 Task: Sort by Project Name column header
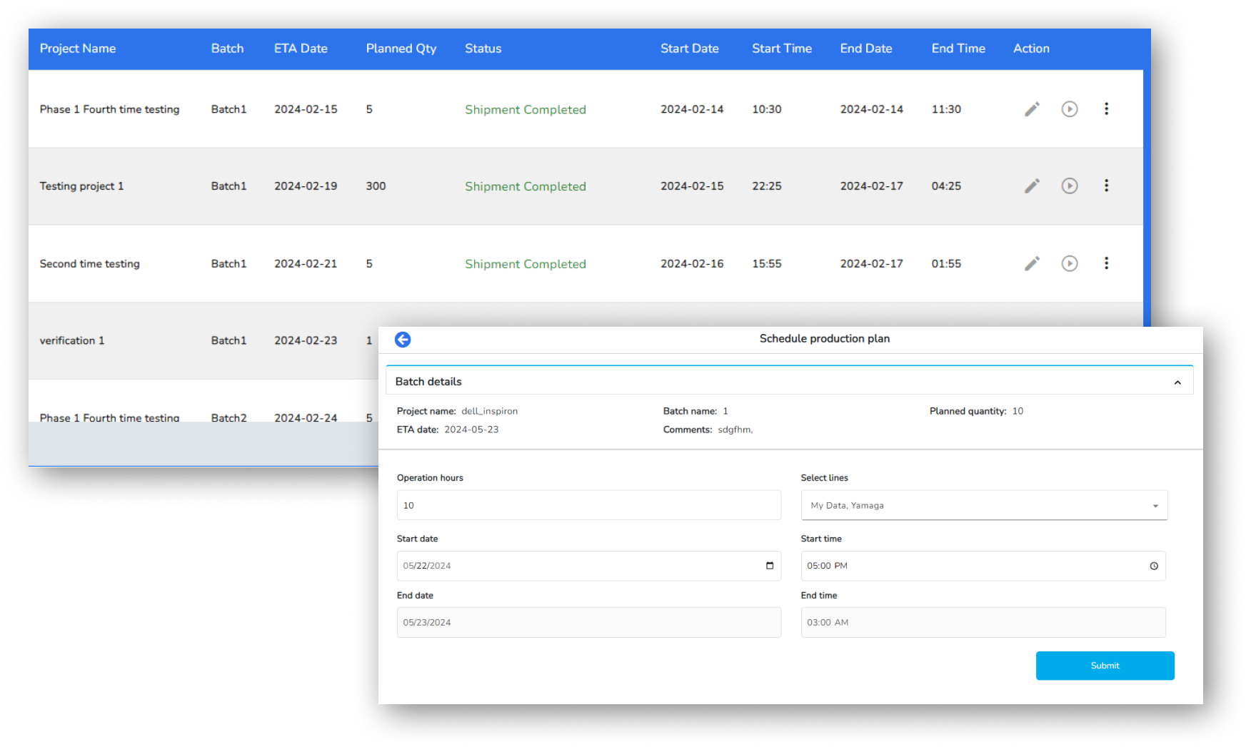[78, 49]
